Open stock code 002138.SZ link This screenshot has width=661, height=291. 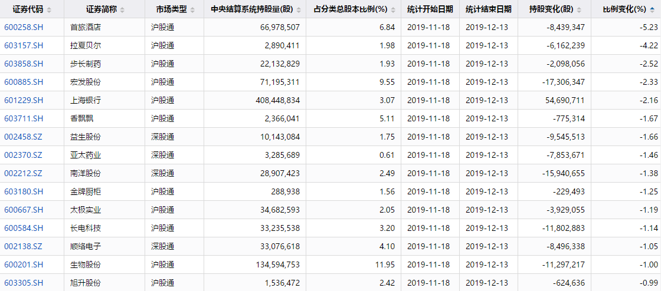(24, 246)
